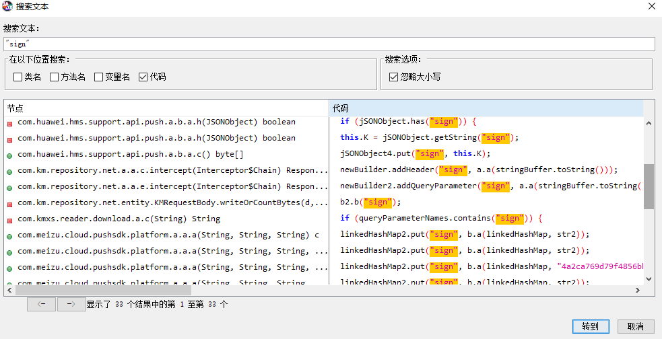Enable the 方法名 checkbox
The height and width of the screenshot is (339, 662).
[x=55, y=77]
